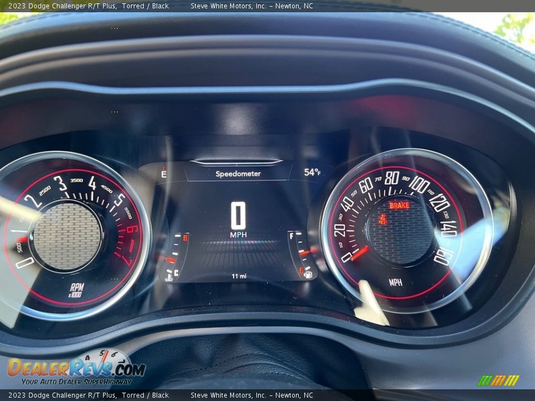Click the top caption '2023 Dodge Challenger R/T Plus'
This screenshot has height=401, width=535.
[x=62, y=6]
